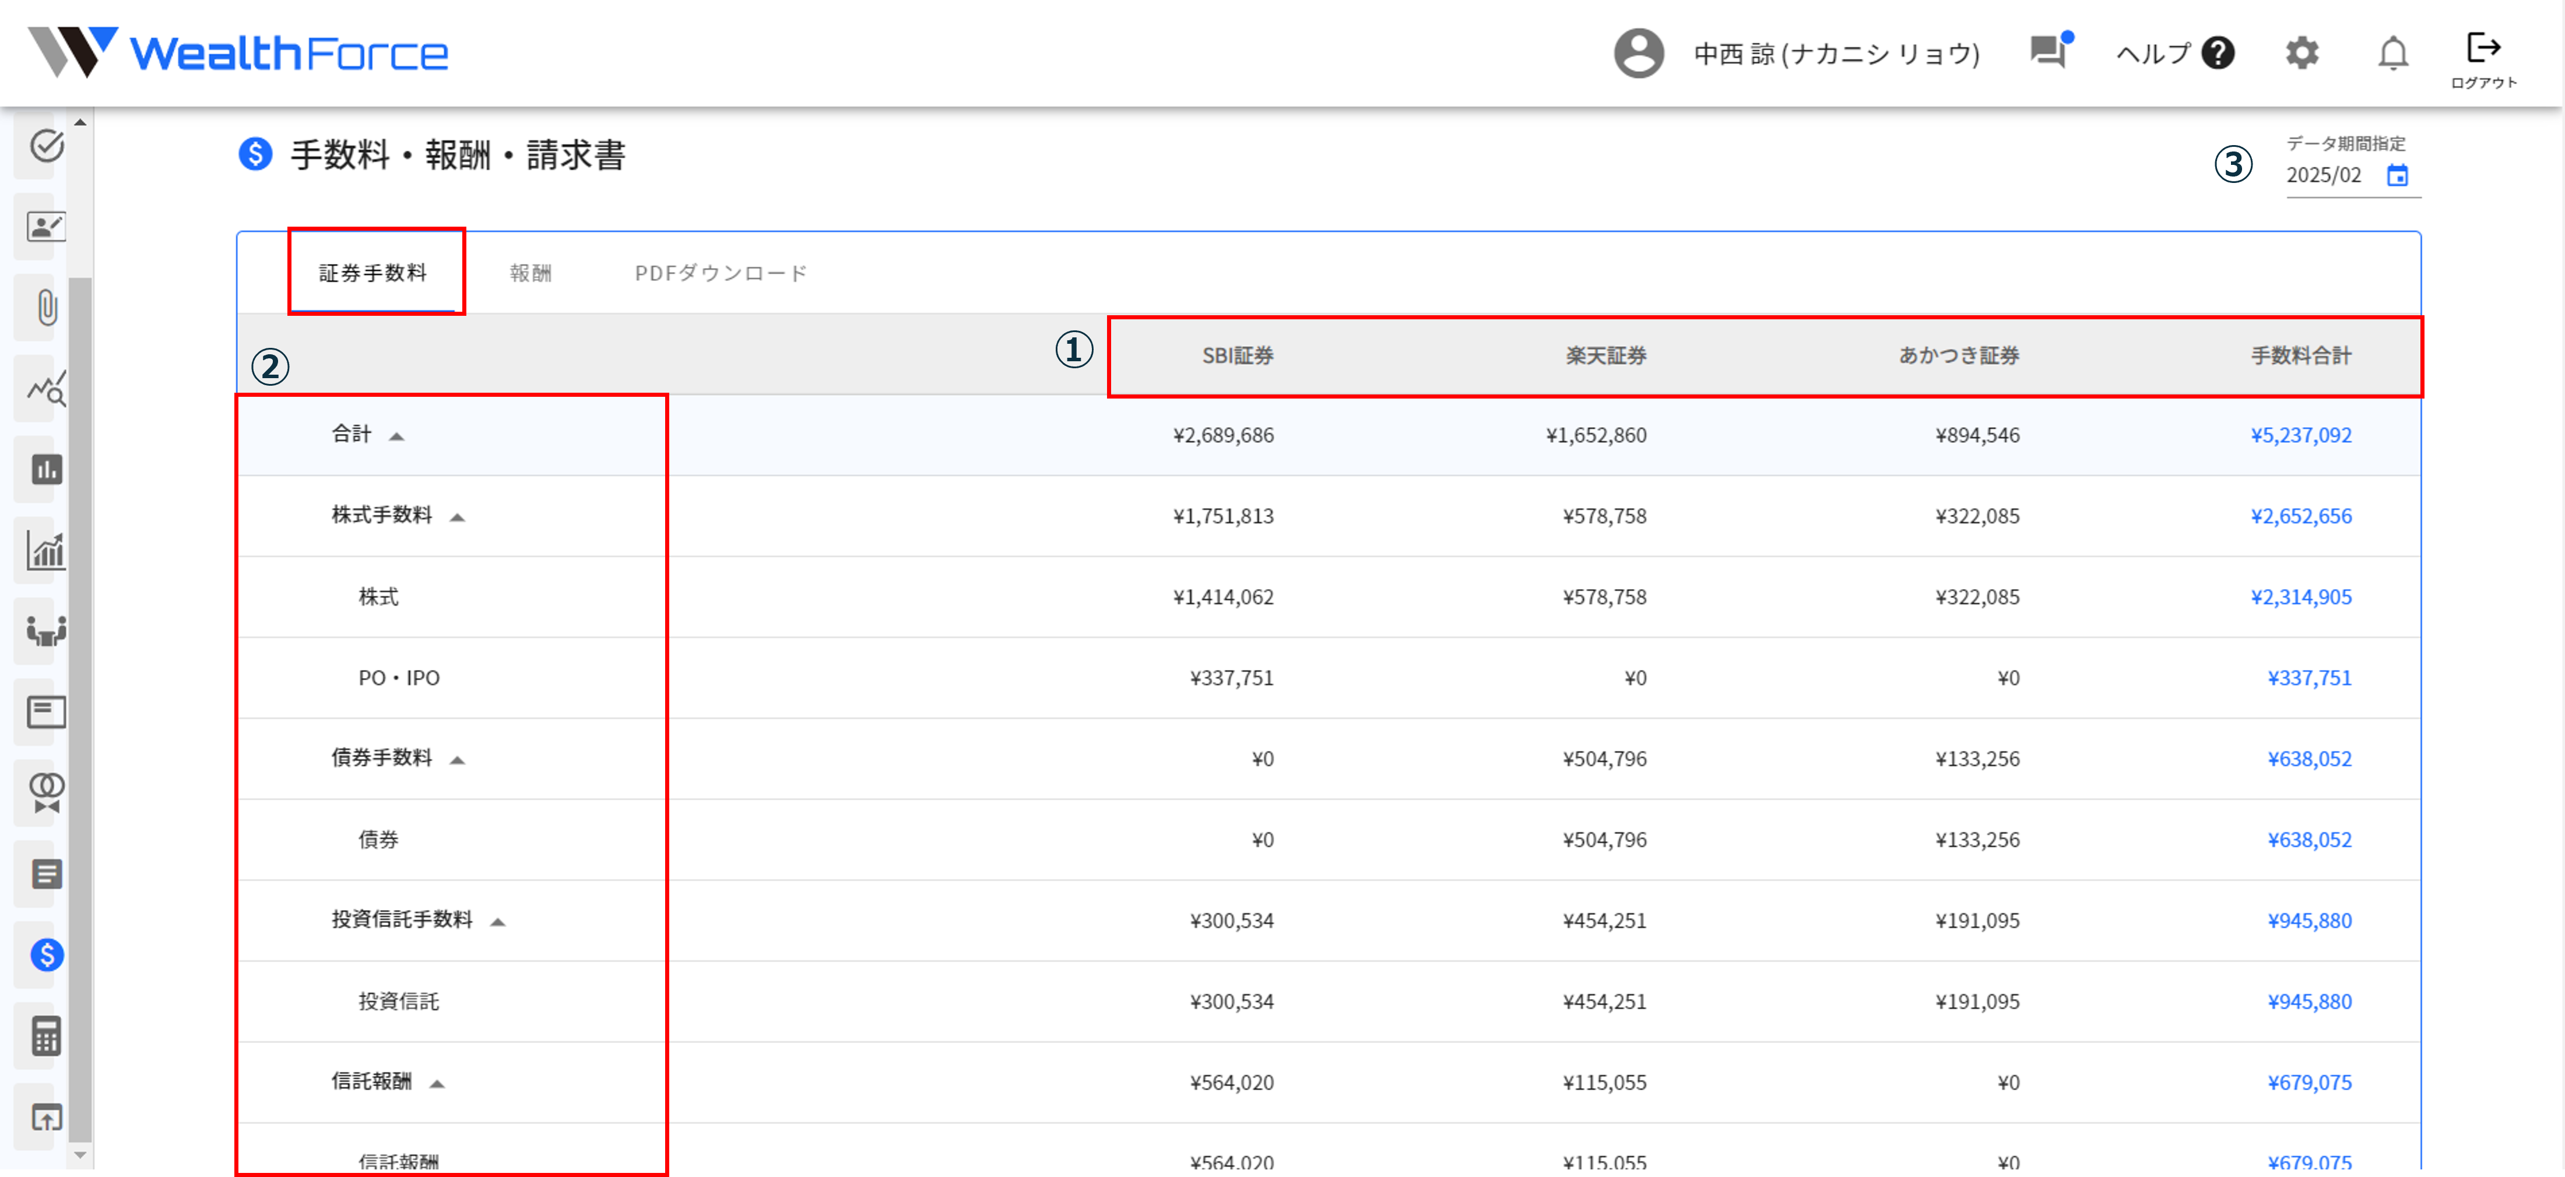Click the SBI 株式 ¥1,414,062 cell
The width and height of the screenshot is (2565, 1177).
click(x=1223, y=597)
